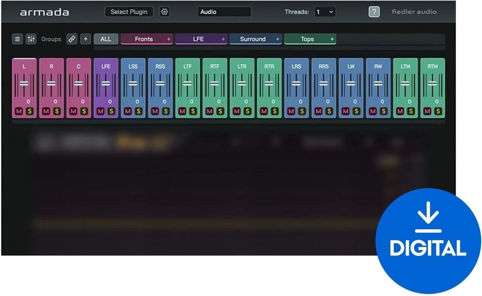Mute the R channel
This screenshot has width=482, height=296.
click(x=46, y=111)
